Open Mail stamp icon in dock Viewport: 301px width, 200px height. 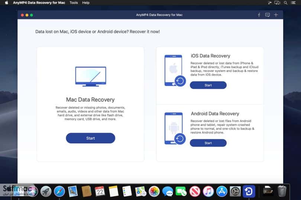click(x=73, y=191)
